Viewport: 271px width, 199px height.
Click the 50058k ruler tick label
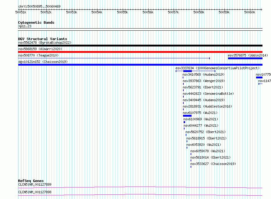199,12
